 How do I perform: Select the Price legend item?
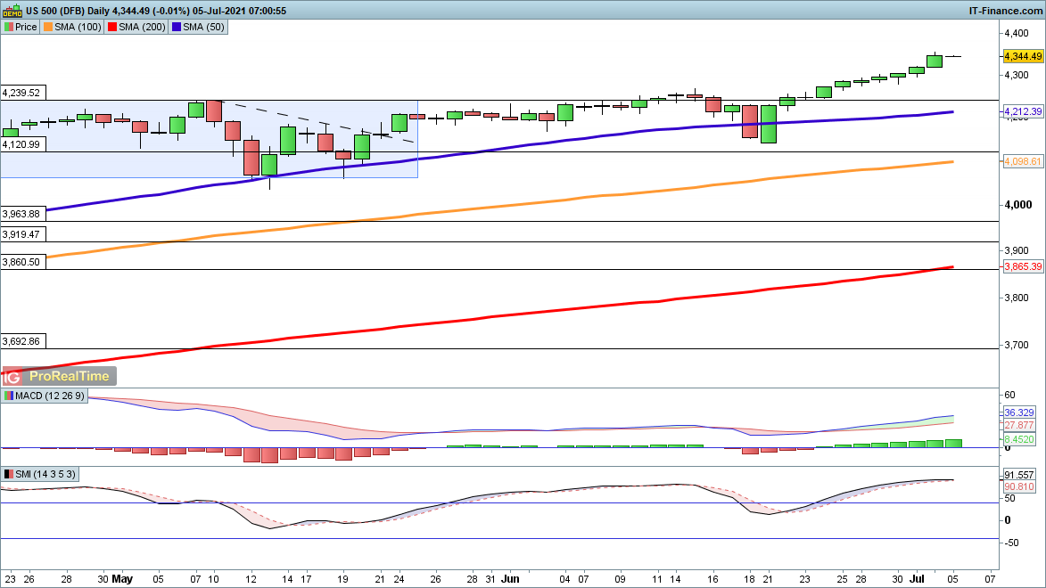[21, 27]
